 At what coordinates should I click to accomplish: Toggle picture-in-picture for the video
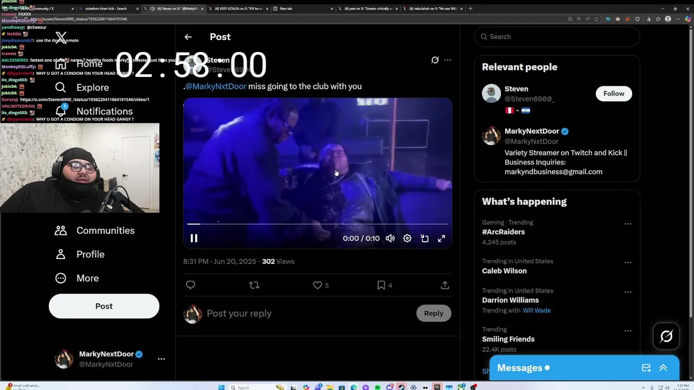click(425, 238)
